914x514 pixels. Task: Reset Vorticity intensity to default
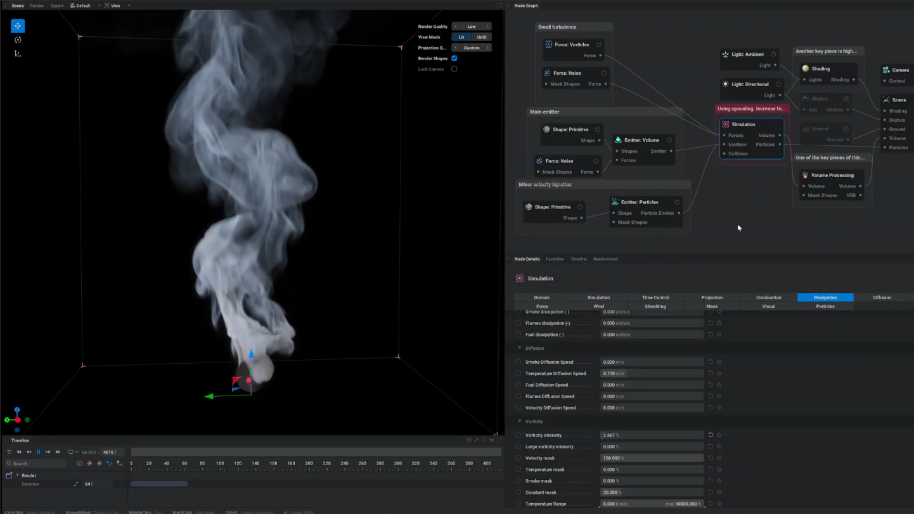click(x=711, y=435)
